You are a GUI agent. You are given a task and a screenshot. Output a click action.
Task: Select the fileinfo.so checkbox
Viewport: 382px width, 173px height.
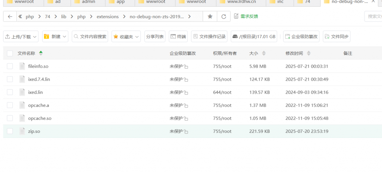10,66
